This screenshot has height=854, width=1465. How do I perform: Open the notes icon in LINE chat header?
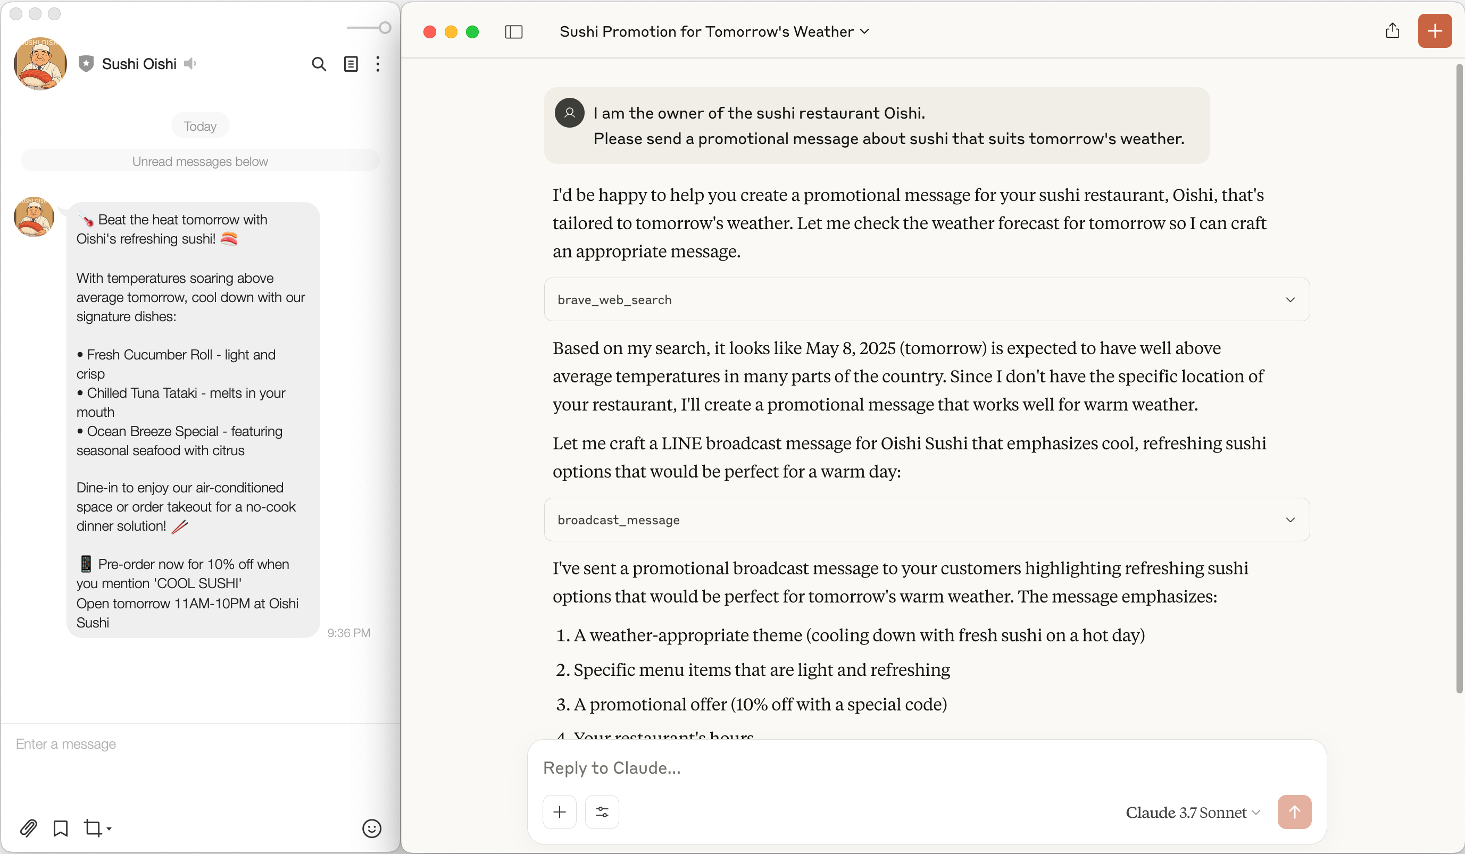click(351, 64)
